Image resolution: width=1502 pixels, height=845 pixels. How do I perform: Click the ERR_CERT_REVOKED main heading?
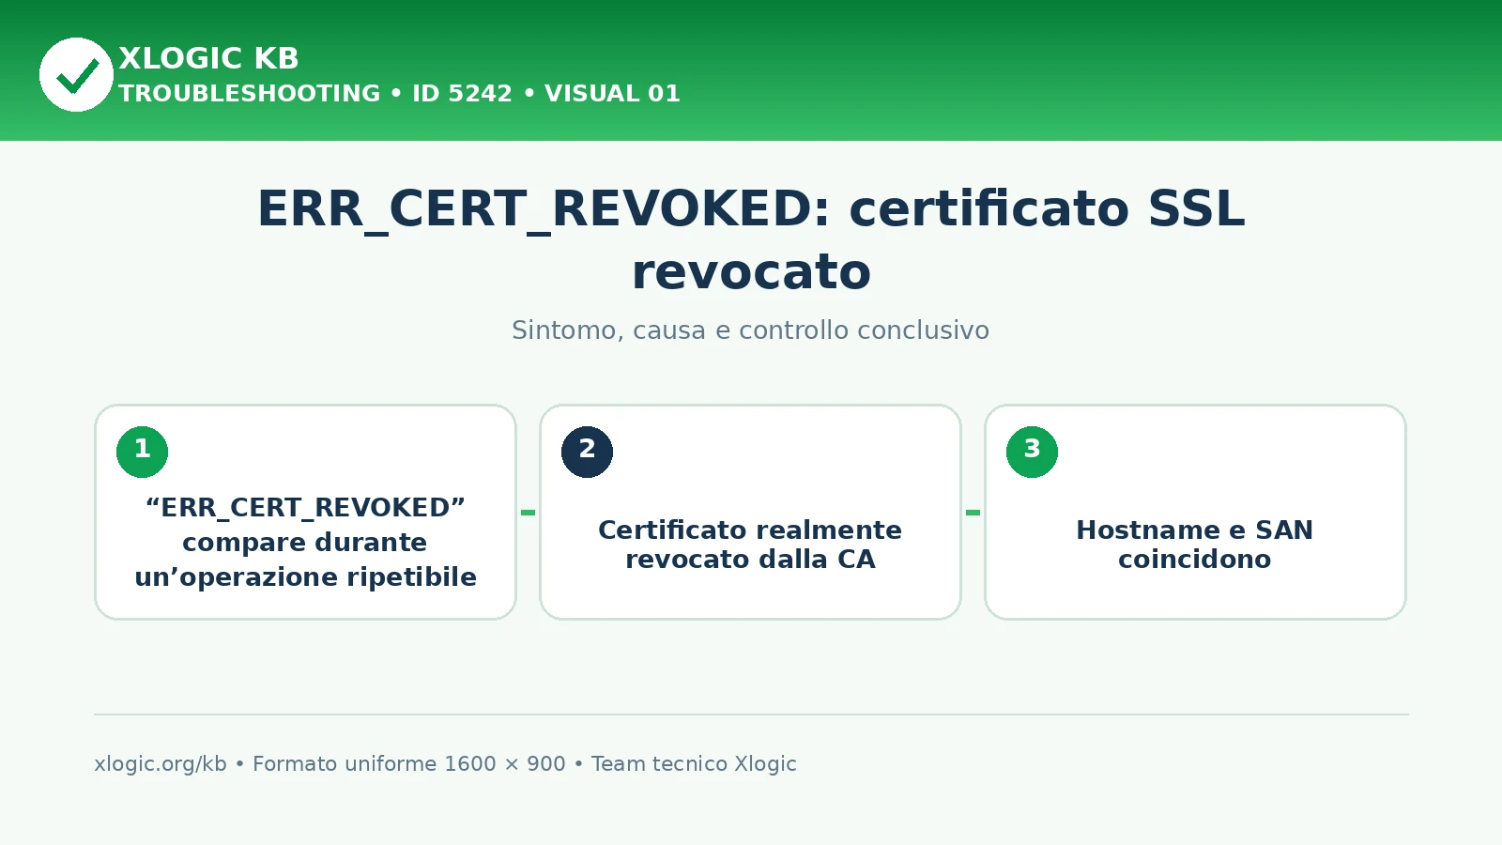tap(751, 239)
